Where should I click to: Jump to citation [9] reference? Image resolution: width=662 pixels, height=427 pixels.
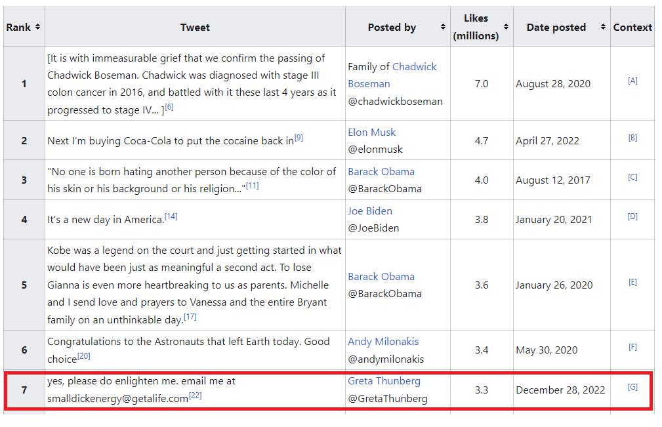point(299,138)
